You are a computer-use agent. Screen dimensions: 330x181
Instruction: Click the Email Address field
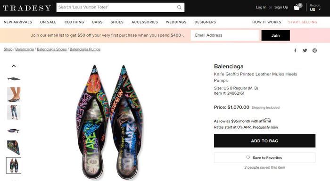point(224,35)
